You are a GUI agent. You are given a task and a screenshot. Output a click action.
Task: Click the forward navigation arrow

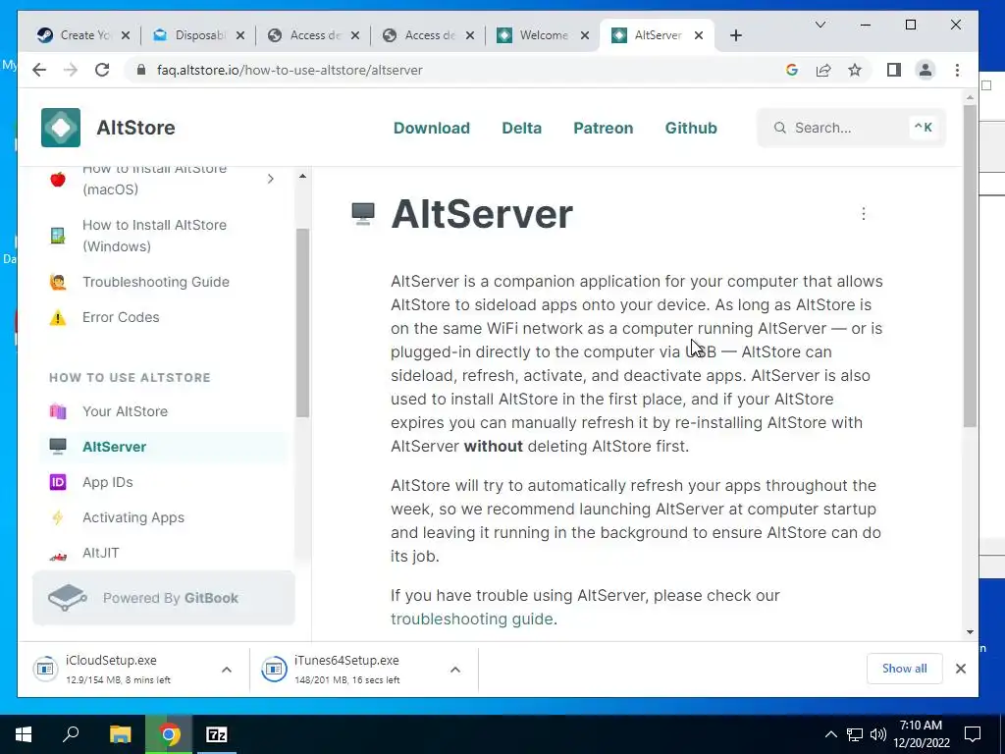71,70
